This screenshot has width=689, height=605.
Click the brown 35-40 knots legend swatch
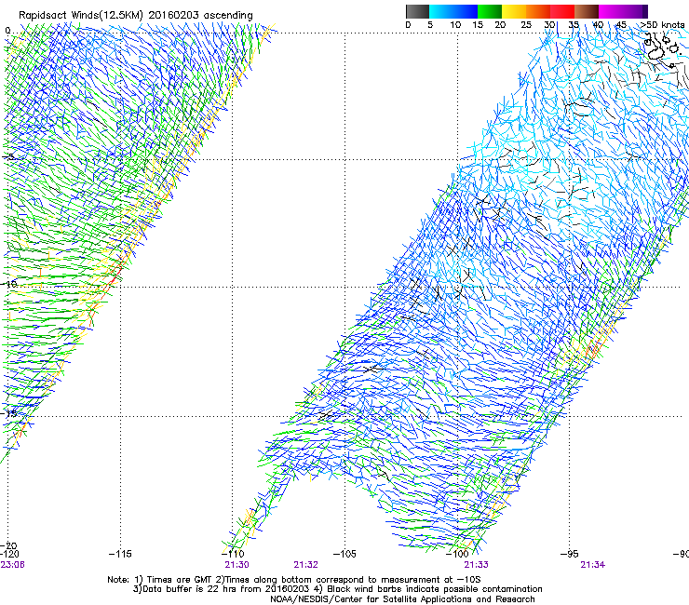(x=587, y=11)
